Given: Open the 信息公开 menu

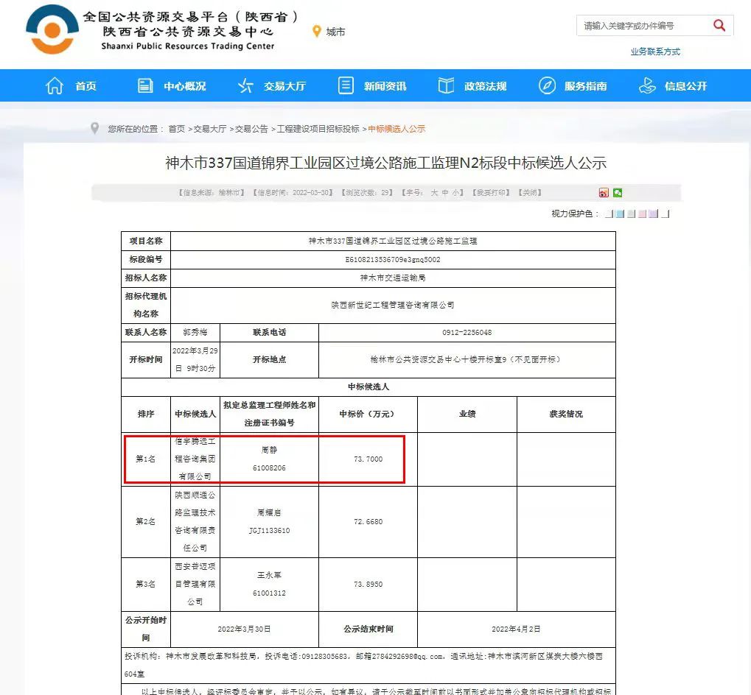Looking at the screenshot, I should pos(685,86).
